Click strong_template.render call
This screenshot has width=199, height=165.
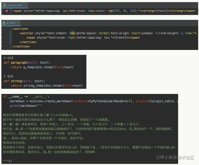tap(53, 86)
